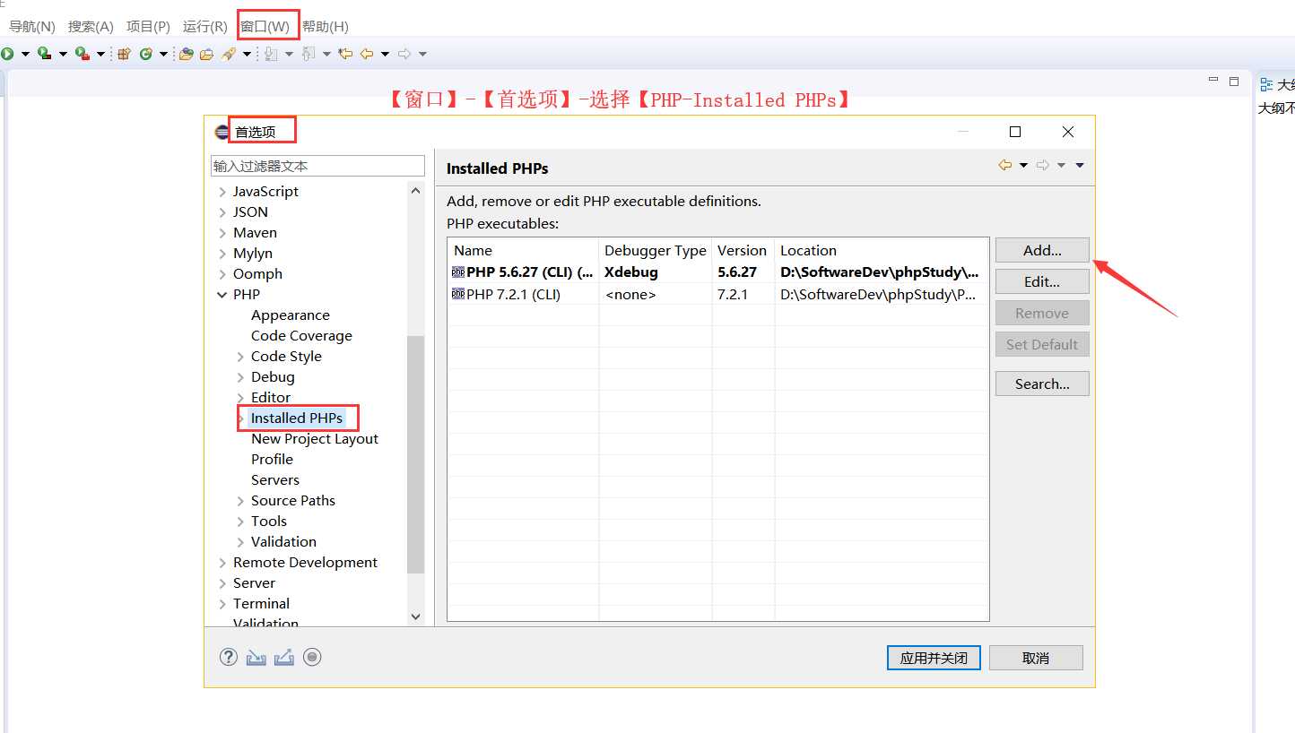Select Servers under PHP
1295x733 pixels.
click(x=275, y=479)
